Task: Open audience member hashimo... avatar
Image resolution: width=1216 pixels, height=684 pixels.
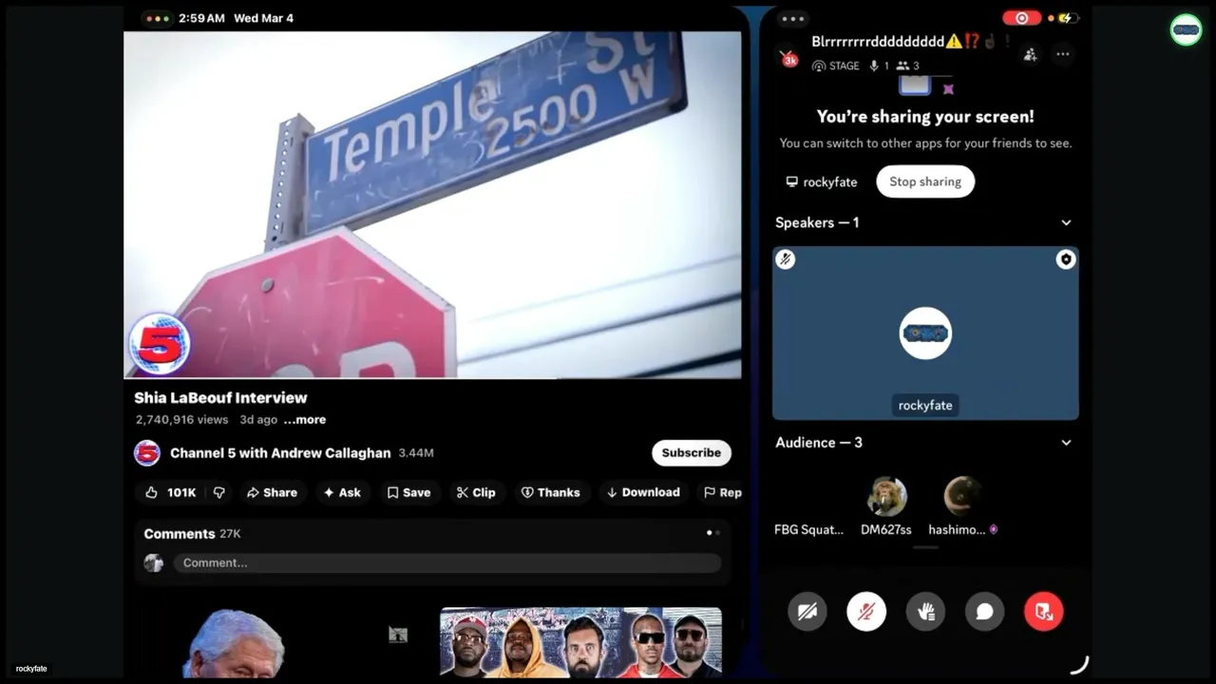Action: pyautogui.click(x=963, y=496)
